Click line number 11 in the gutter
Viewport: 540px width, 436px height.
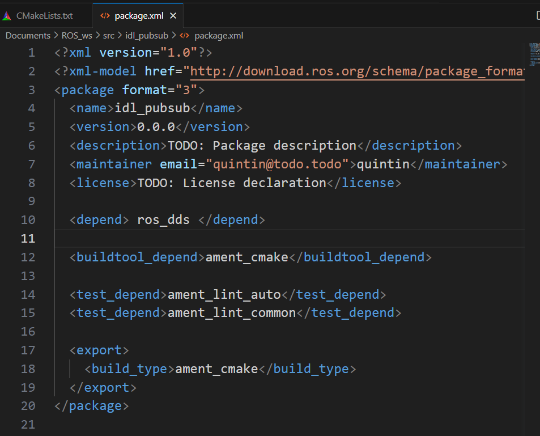pyautogui.click(x=28, y=239)
